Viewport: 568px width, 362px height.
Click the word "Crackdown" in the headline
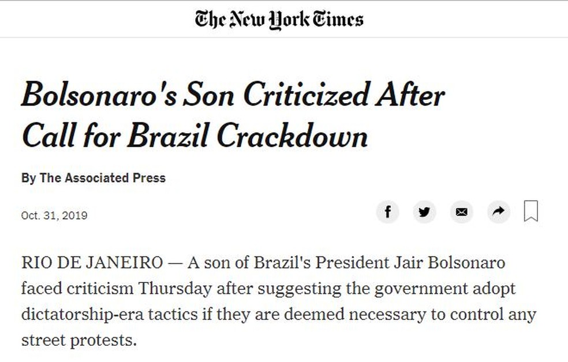click(292, 137)
